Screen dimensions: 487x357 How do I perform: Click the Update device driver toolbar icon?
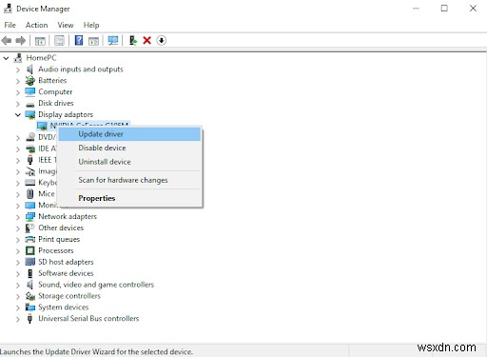click(133, 40)
